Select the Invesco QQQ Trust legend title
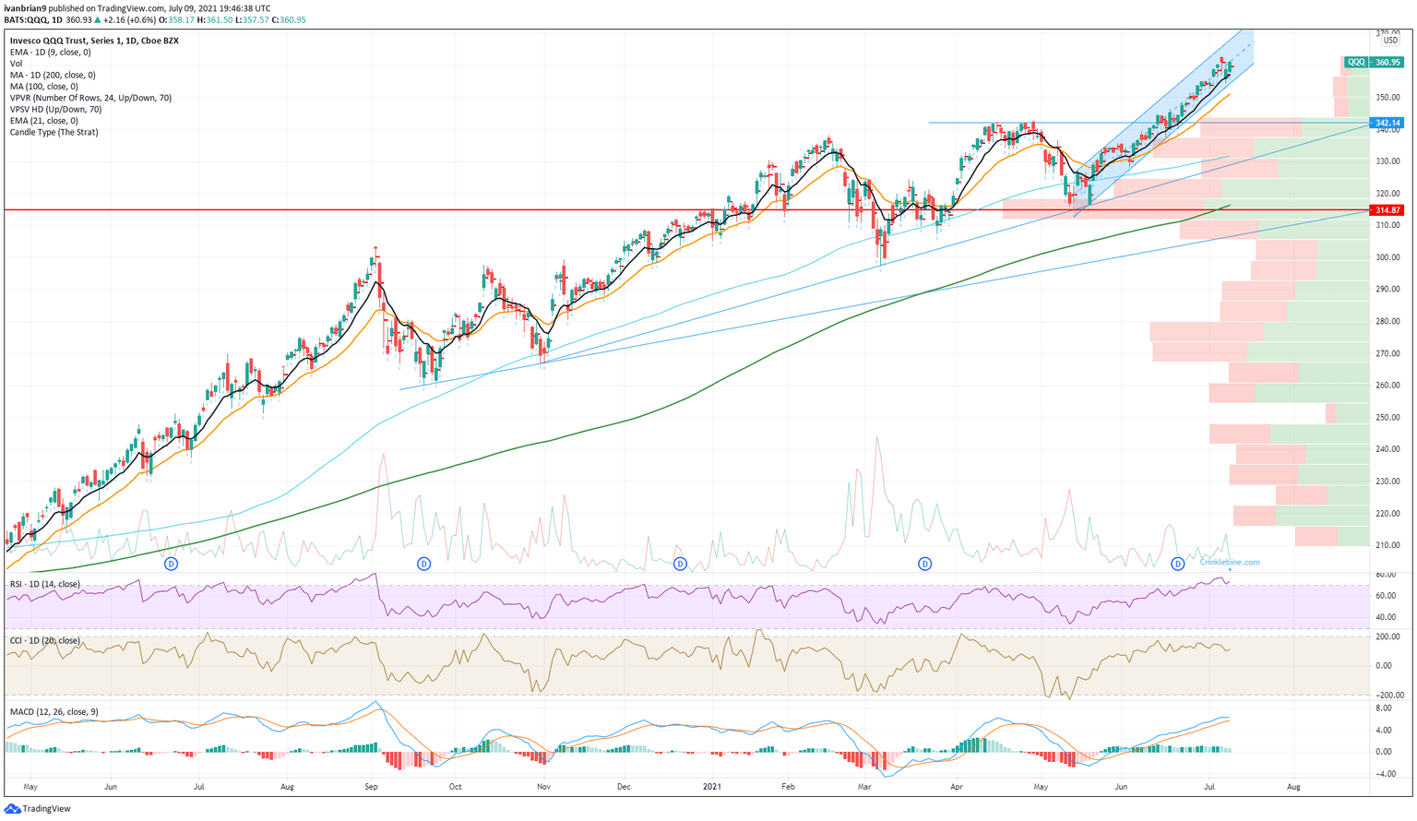The image size is (1417, 821). (x=94, y=41)
